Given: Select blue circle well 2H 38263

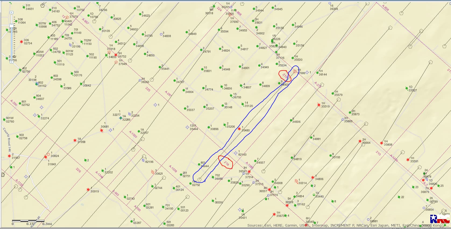Looking at the screenshot, I should (140, 80).
